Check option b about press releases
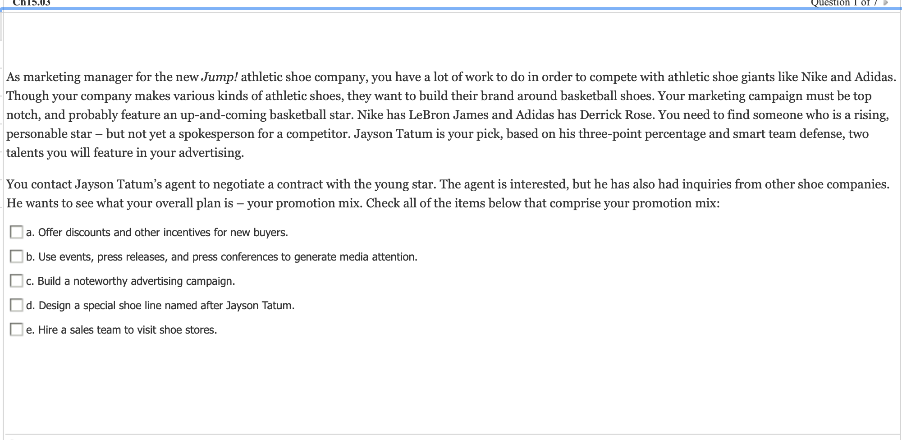 (x=16, y=257)
